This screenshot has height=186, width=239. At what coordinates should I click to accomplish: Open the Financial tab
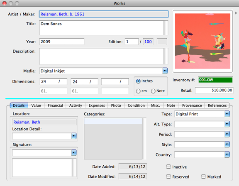pyautogui.click(x=55, y=105)
